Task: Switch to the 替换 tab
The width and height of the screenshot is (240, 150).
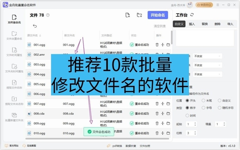Action: (205, 24)
